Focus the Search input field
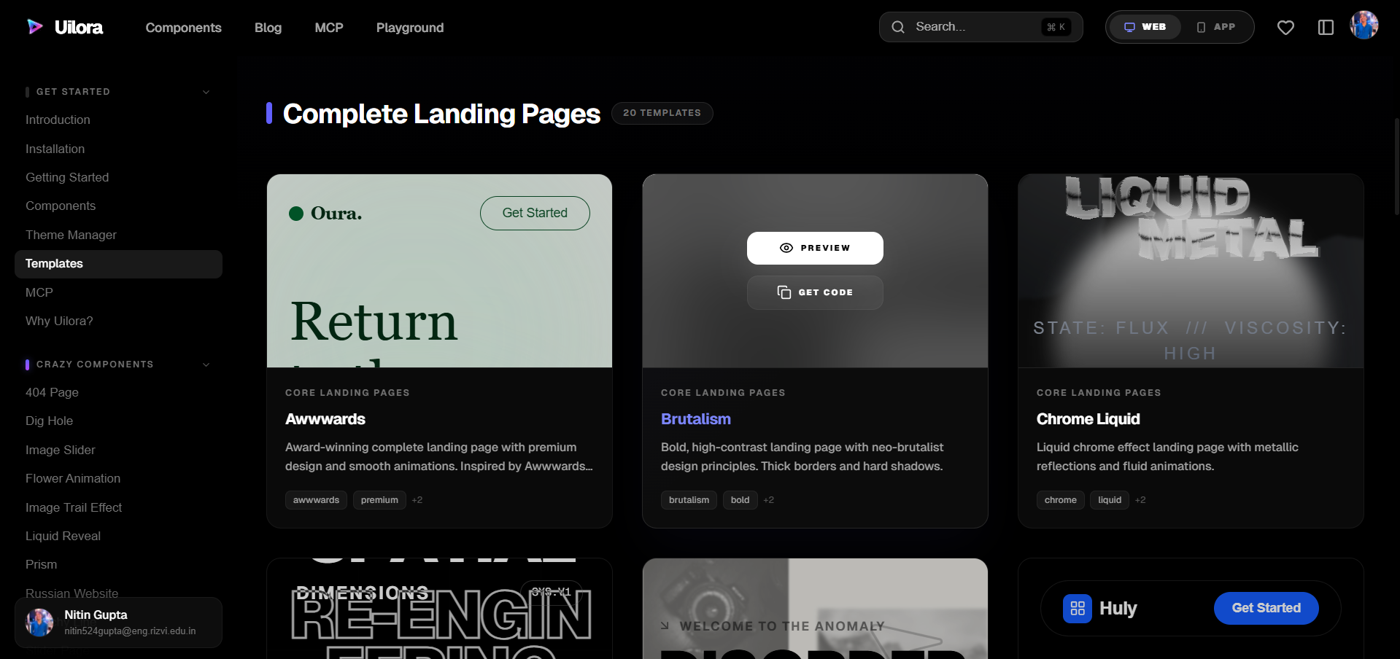 pos(981,27)
